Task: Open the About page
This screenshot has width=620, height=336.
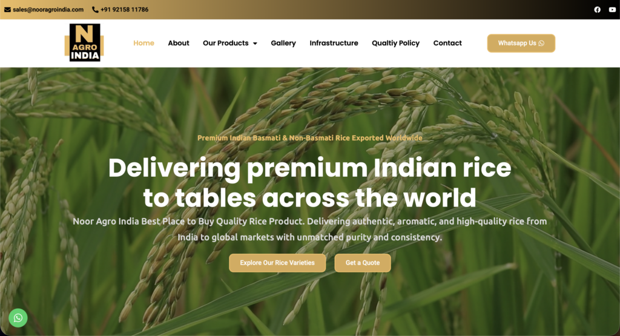Action: click(179, 43)
